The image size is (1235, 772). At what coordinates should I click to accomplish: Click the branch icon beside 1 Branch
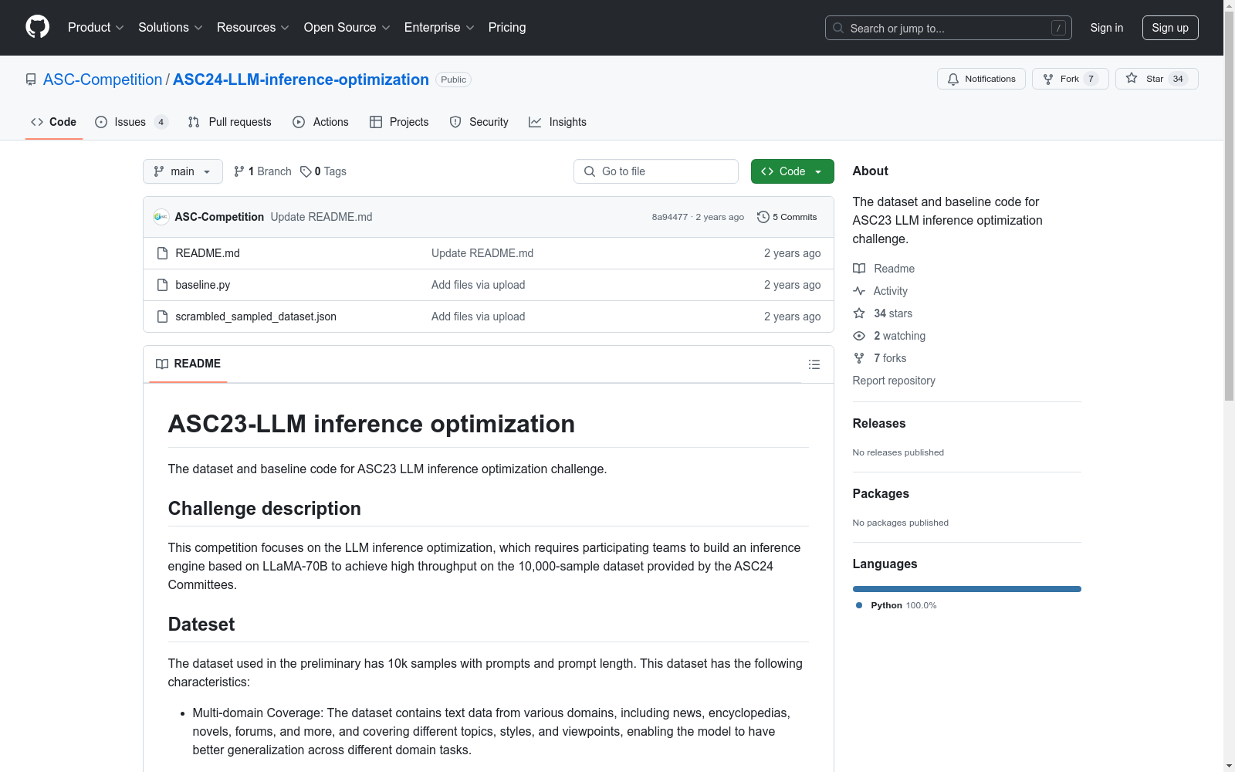click(x=239, y=171)
